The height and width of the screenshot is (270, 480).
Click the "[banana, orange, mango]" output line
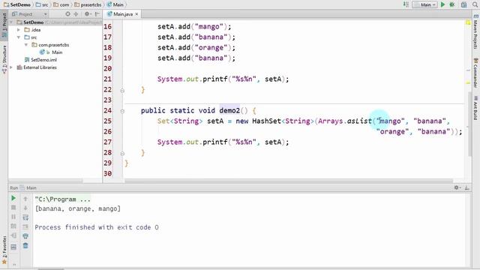(x=78, y=208)
